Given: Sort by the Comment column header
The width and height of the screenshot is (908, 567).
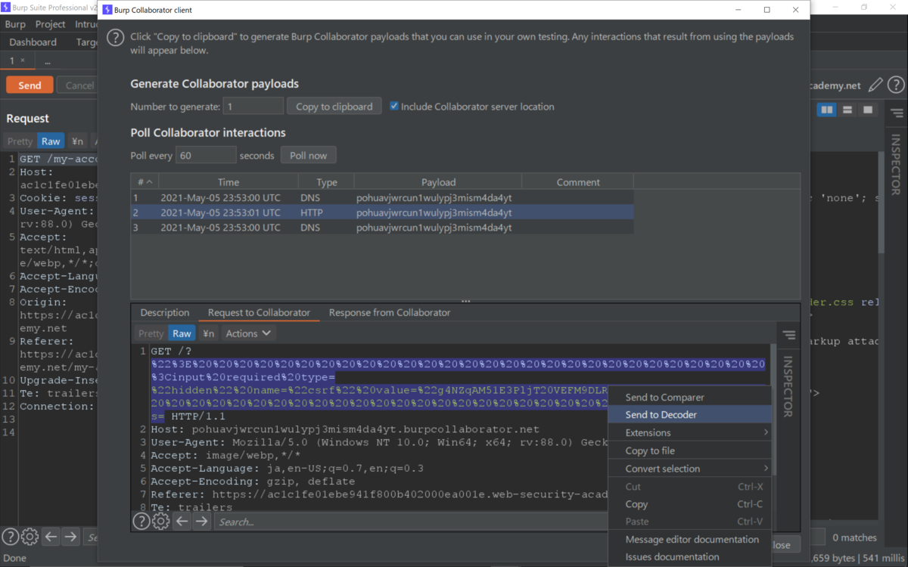Looking at the screenshot, I should click(x=578, y=181).
